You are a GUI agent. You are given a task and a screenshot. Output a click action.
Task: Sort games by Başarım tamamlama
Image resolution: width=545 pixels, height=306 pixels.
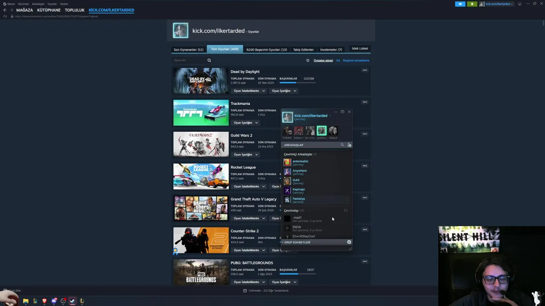click(356, 60)
